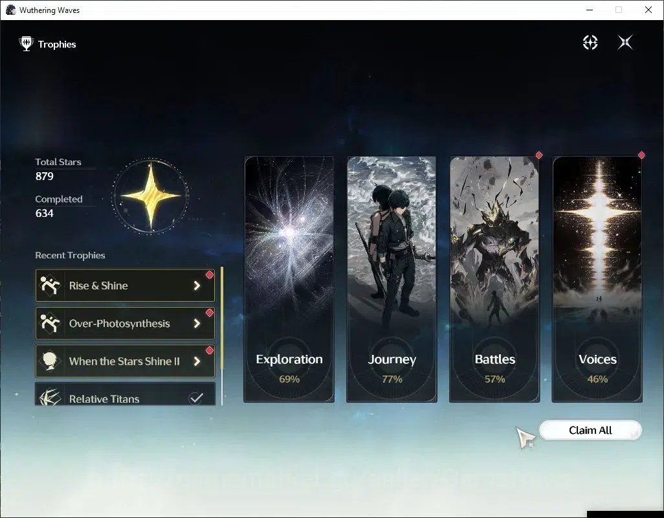Close the Trophies screen with the X-shaped icon
664x518 pixels.
(625, 42)
